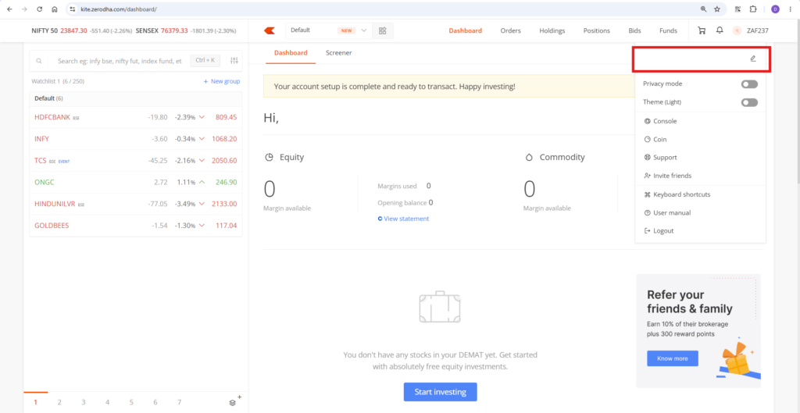Open the basket grid icon beside Default

(382, 30)
